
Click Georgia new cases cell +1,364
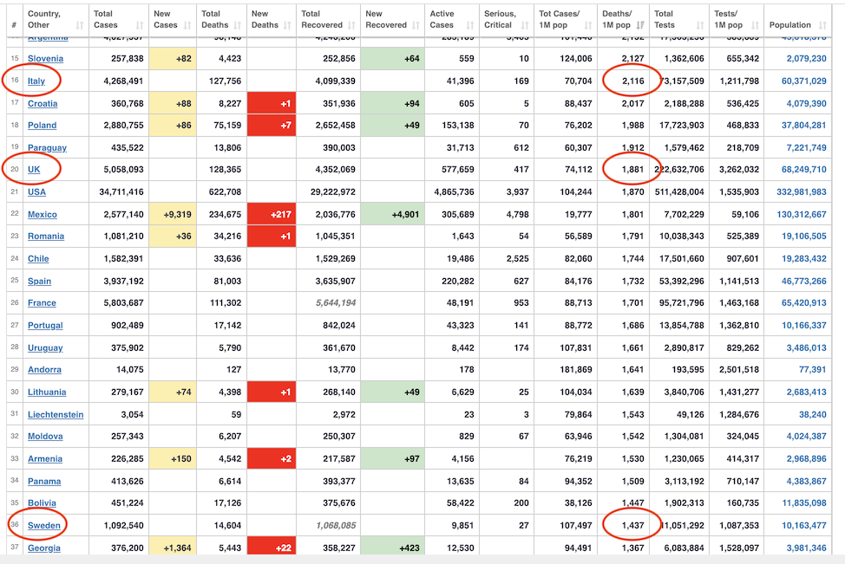click(x=173, y=547)
